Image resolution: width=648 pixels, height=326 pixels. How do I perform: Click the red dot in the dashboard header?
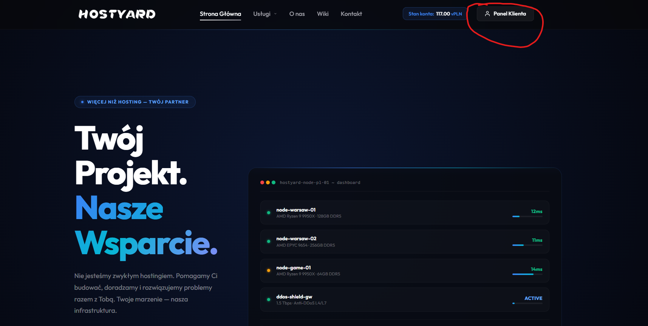pos(262,182)
